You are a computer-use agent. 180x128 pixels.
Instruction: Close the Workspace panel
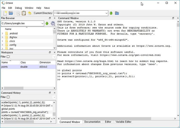pos(54,52)
